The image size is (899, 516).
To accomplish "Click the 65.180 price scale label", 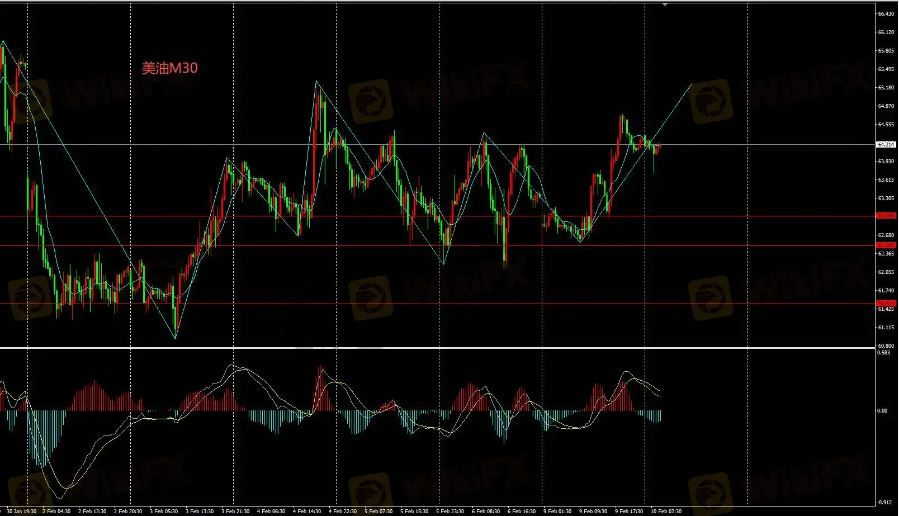I will pos(886,88).
